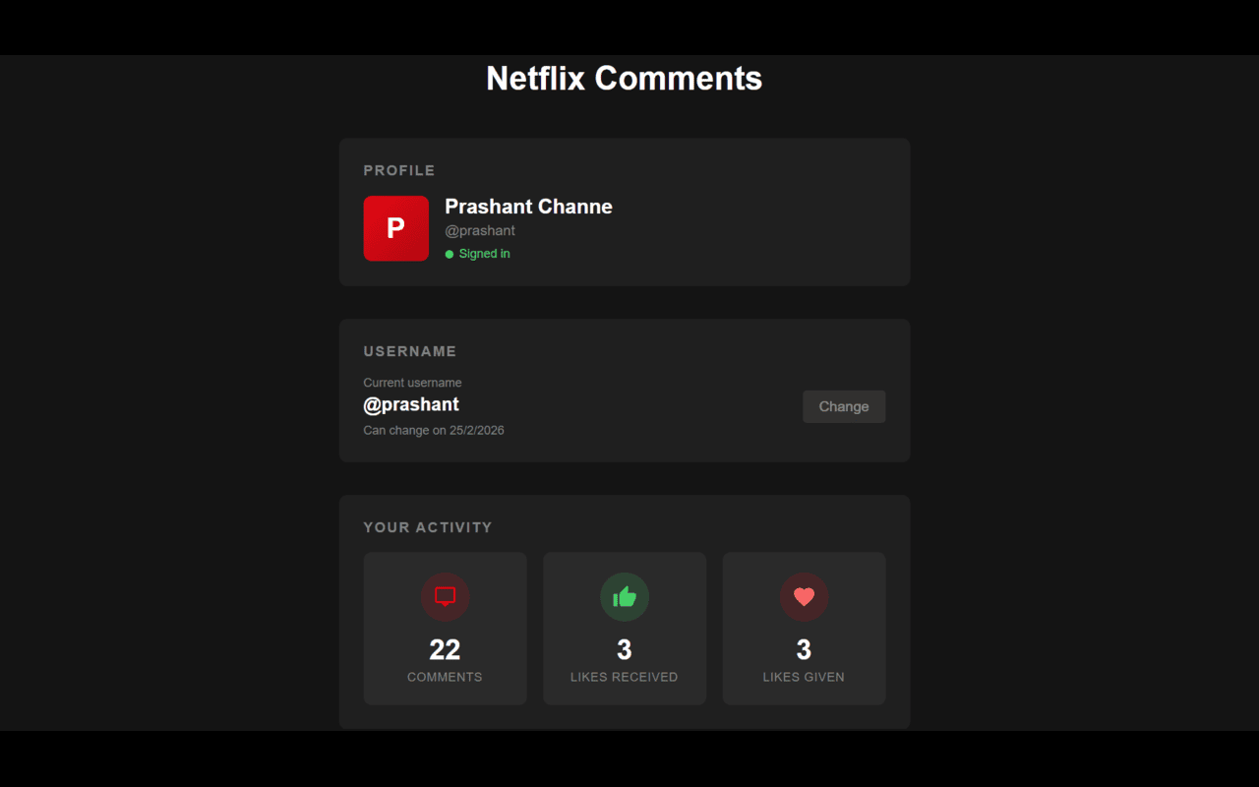Click the heart Likes Given icon
Viewport: 1259px width, 787px height.
(x=804, y=597)
